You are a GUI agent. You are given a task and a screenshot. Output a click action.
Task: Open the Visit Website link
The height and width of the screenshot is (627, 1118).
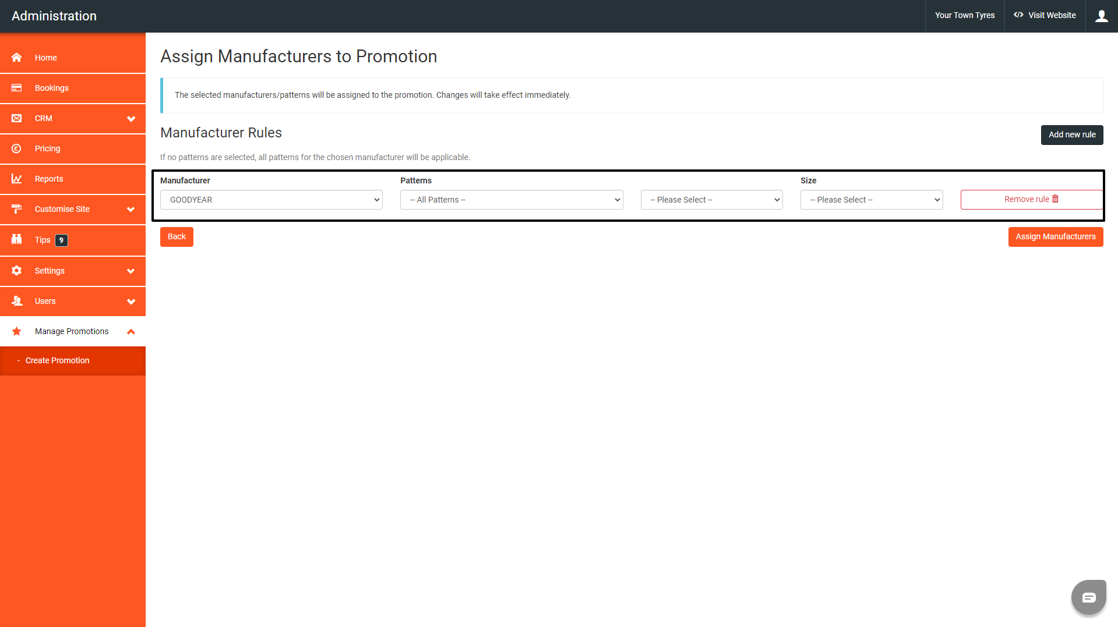1045,16
